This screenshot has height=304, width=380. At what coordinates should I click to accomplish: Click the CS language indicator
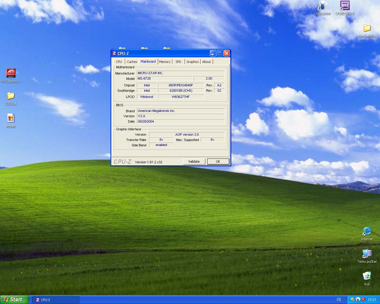click(339, 300)
